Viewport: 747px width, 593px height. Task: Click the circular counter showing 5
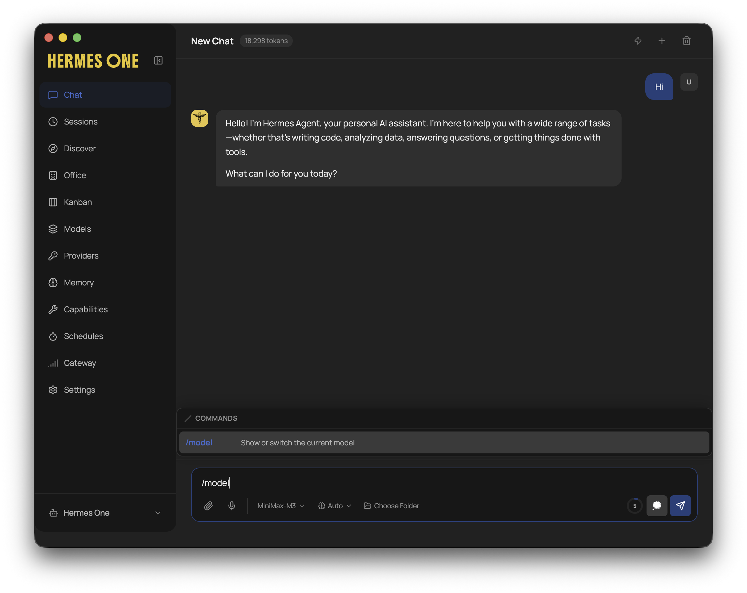pos(635,506)
